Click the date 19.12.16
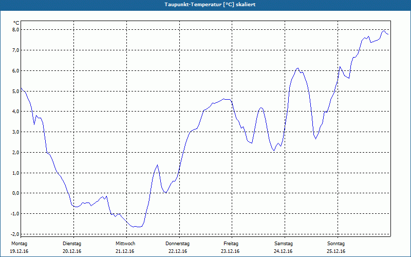 point(19,251)
